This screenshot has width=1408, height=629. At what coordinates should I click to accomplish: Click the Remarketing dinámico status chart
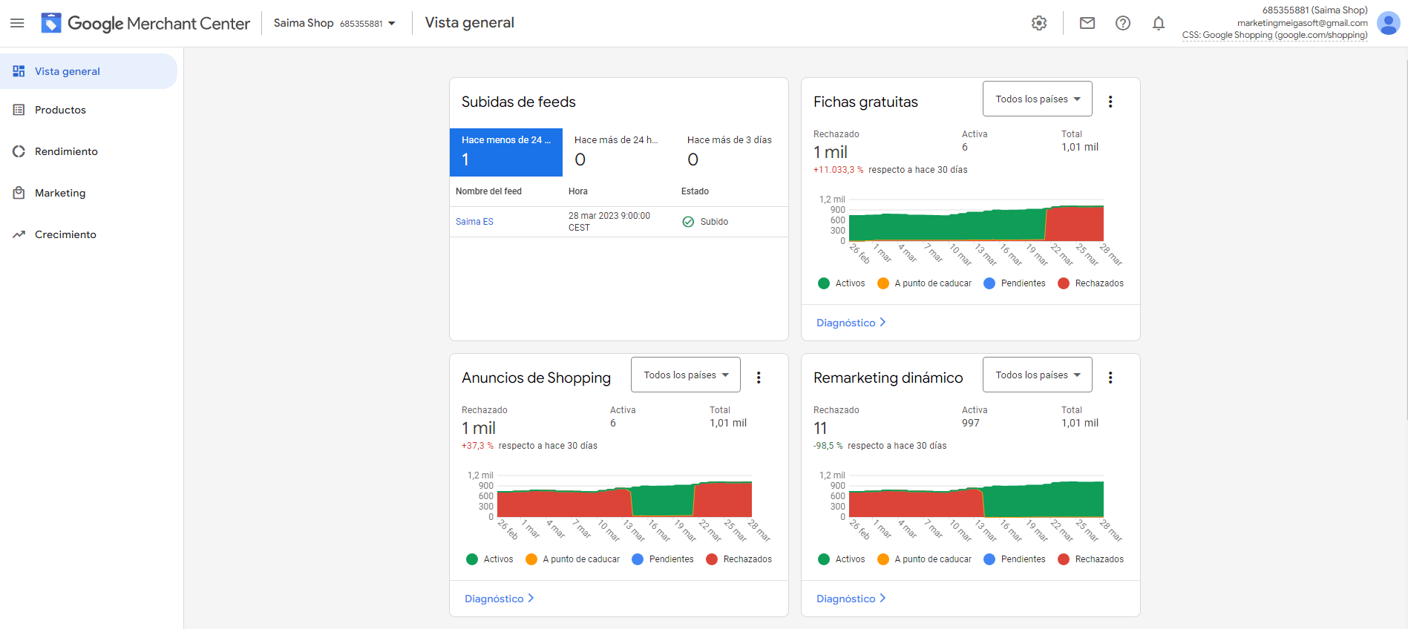tap(976, 496)
